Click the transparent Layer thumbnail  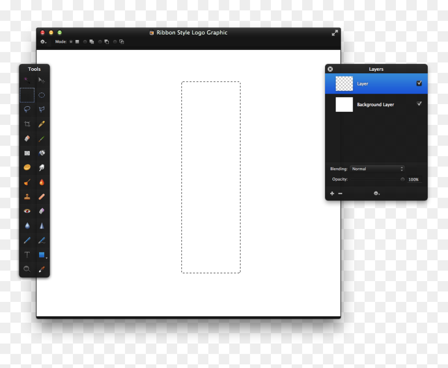(344, 84)
